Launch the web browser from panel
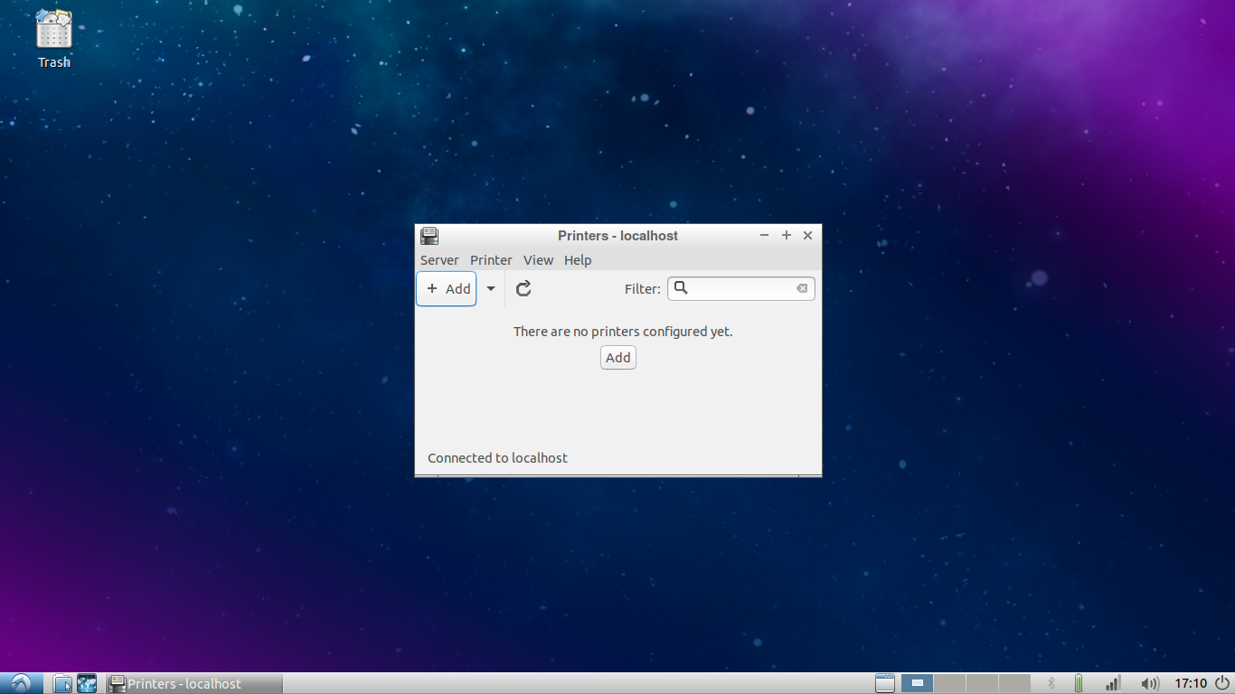 point(87,684)
